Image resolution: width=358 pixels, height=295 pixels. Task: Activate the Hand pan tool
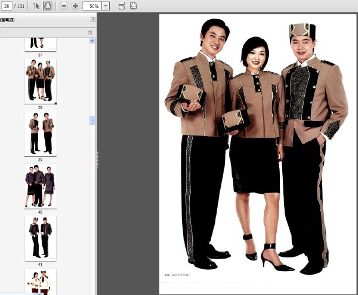pos(48,6)
